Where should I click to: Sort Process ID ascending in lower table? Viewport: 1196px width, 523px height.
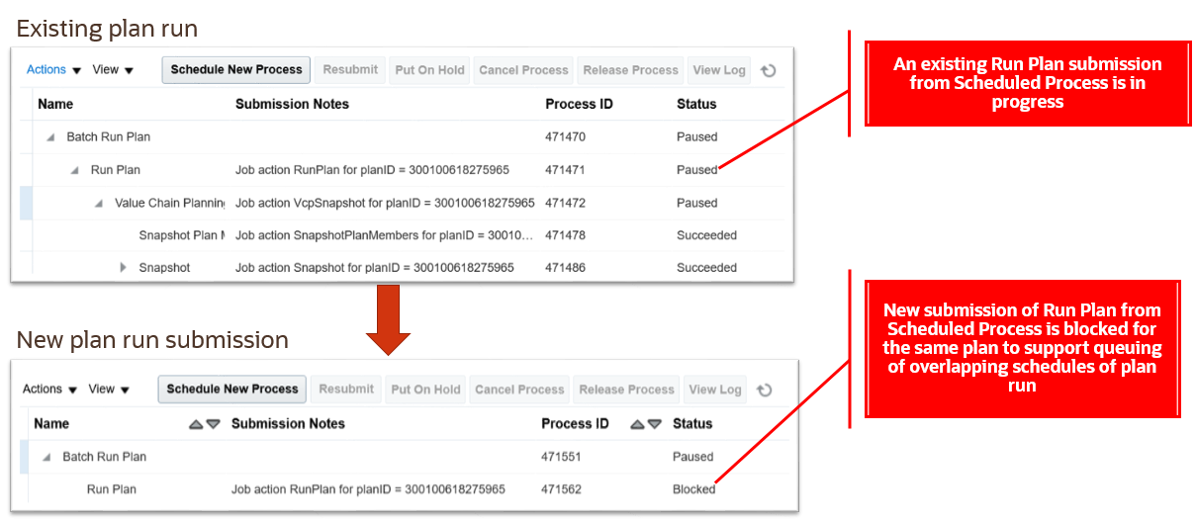pos(637,424)
